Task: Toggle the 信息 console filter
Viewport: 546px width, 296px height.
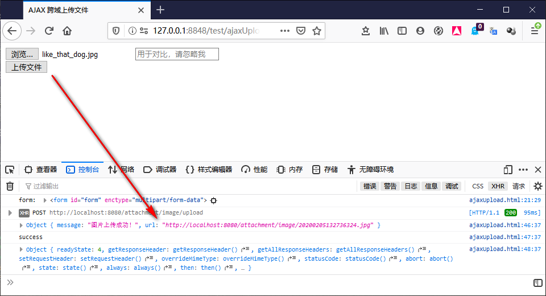Action: 431,186
